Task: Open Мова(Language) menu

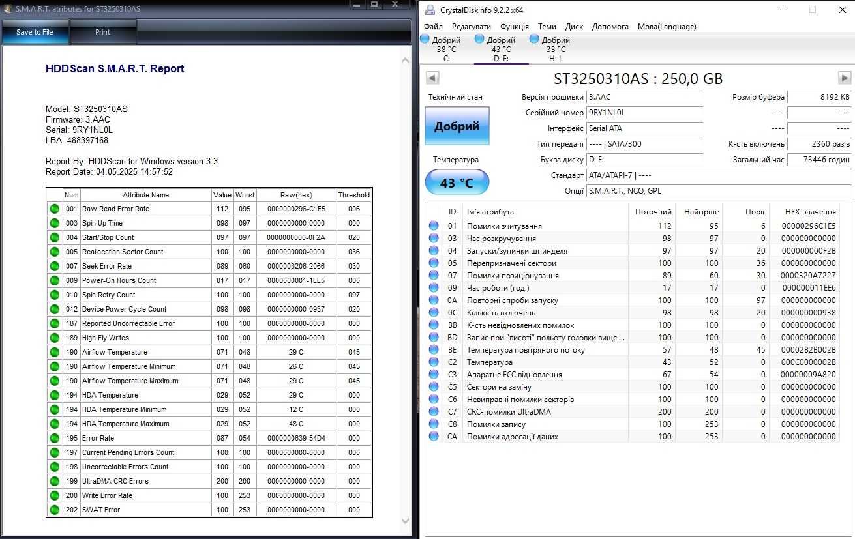Action: point(667,27)
